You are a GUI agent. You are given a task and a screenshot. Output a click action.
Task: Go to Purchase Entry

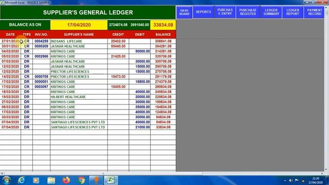click(x=225, y=12)
